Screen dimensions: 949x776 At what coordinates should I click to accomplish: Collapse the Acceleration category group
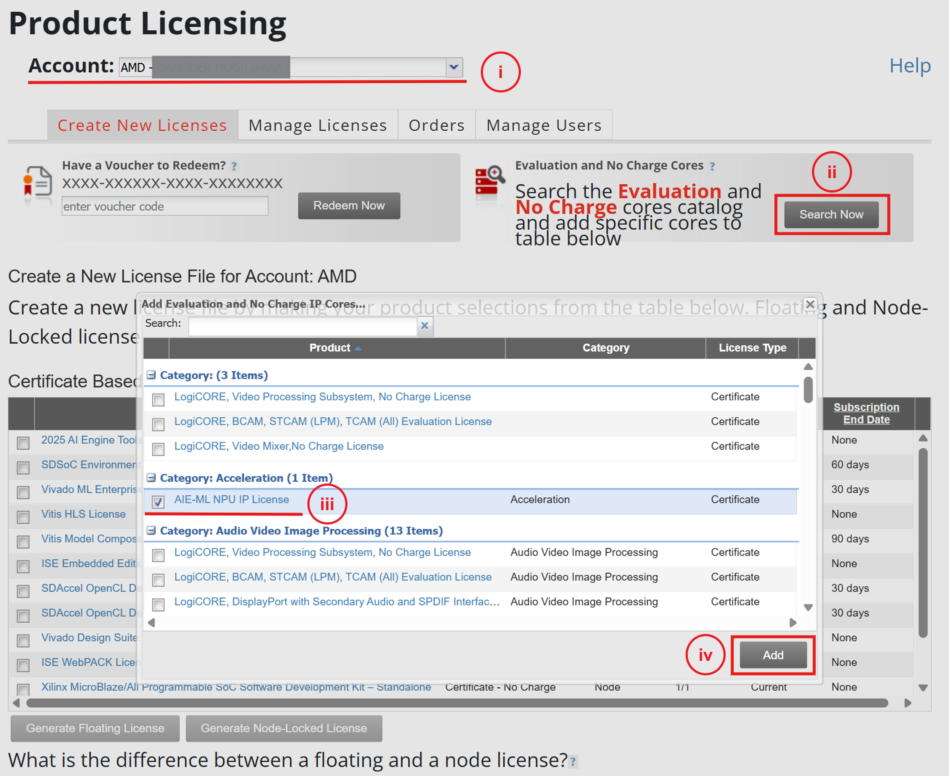pos(151,478)
